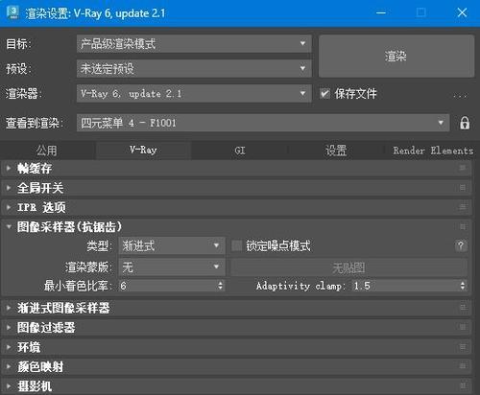
Task: Open the 类型 渐进式 sampler dropdown
Action: pyautogui.click(x=172, y=245)
